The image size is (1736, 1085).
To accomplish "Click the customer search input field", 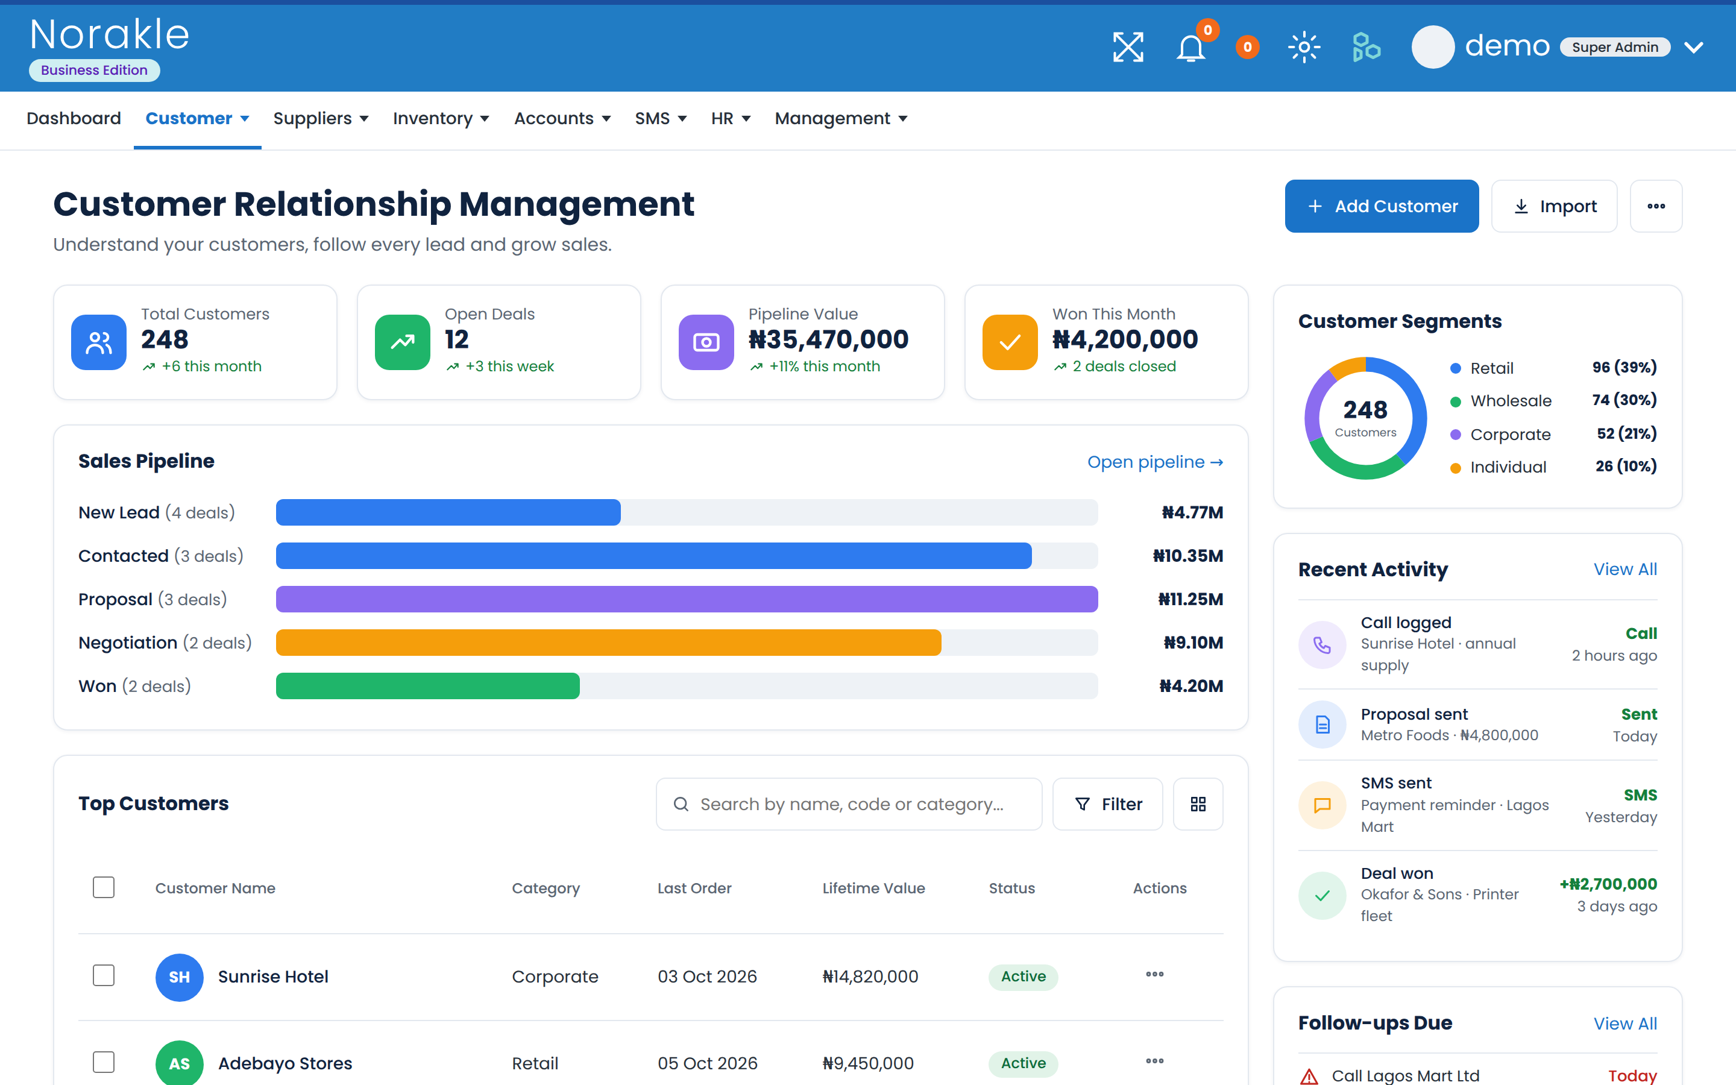I will pyautogui.click(x=849, y=804).
